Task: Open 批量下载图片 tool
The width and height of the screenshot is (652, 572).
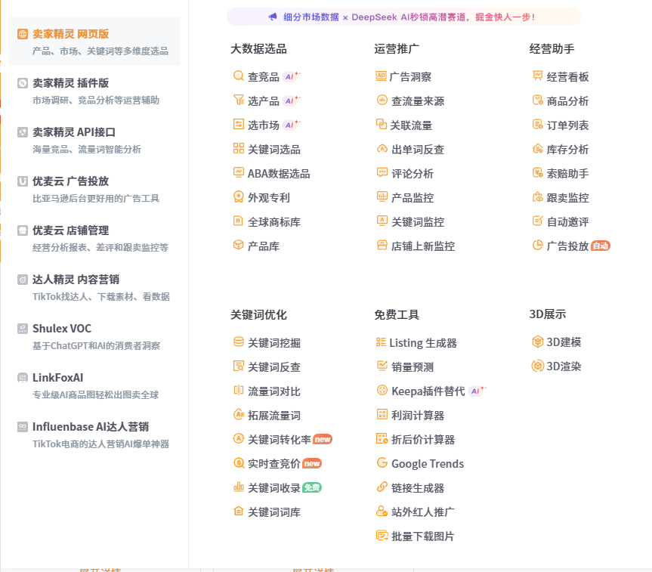Action: coord(422,536)
